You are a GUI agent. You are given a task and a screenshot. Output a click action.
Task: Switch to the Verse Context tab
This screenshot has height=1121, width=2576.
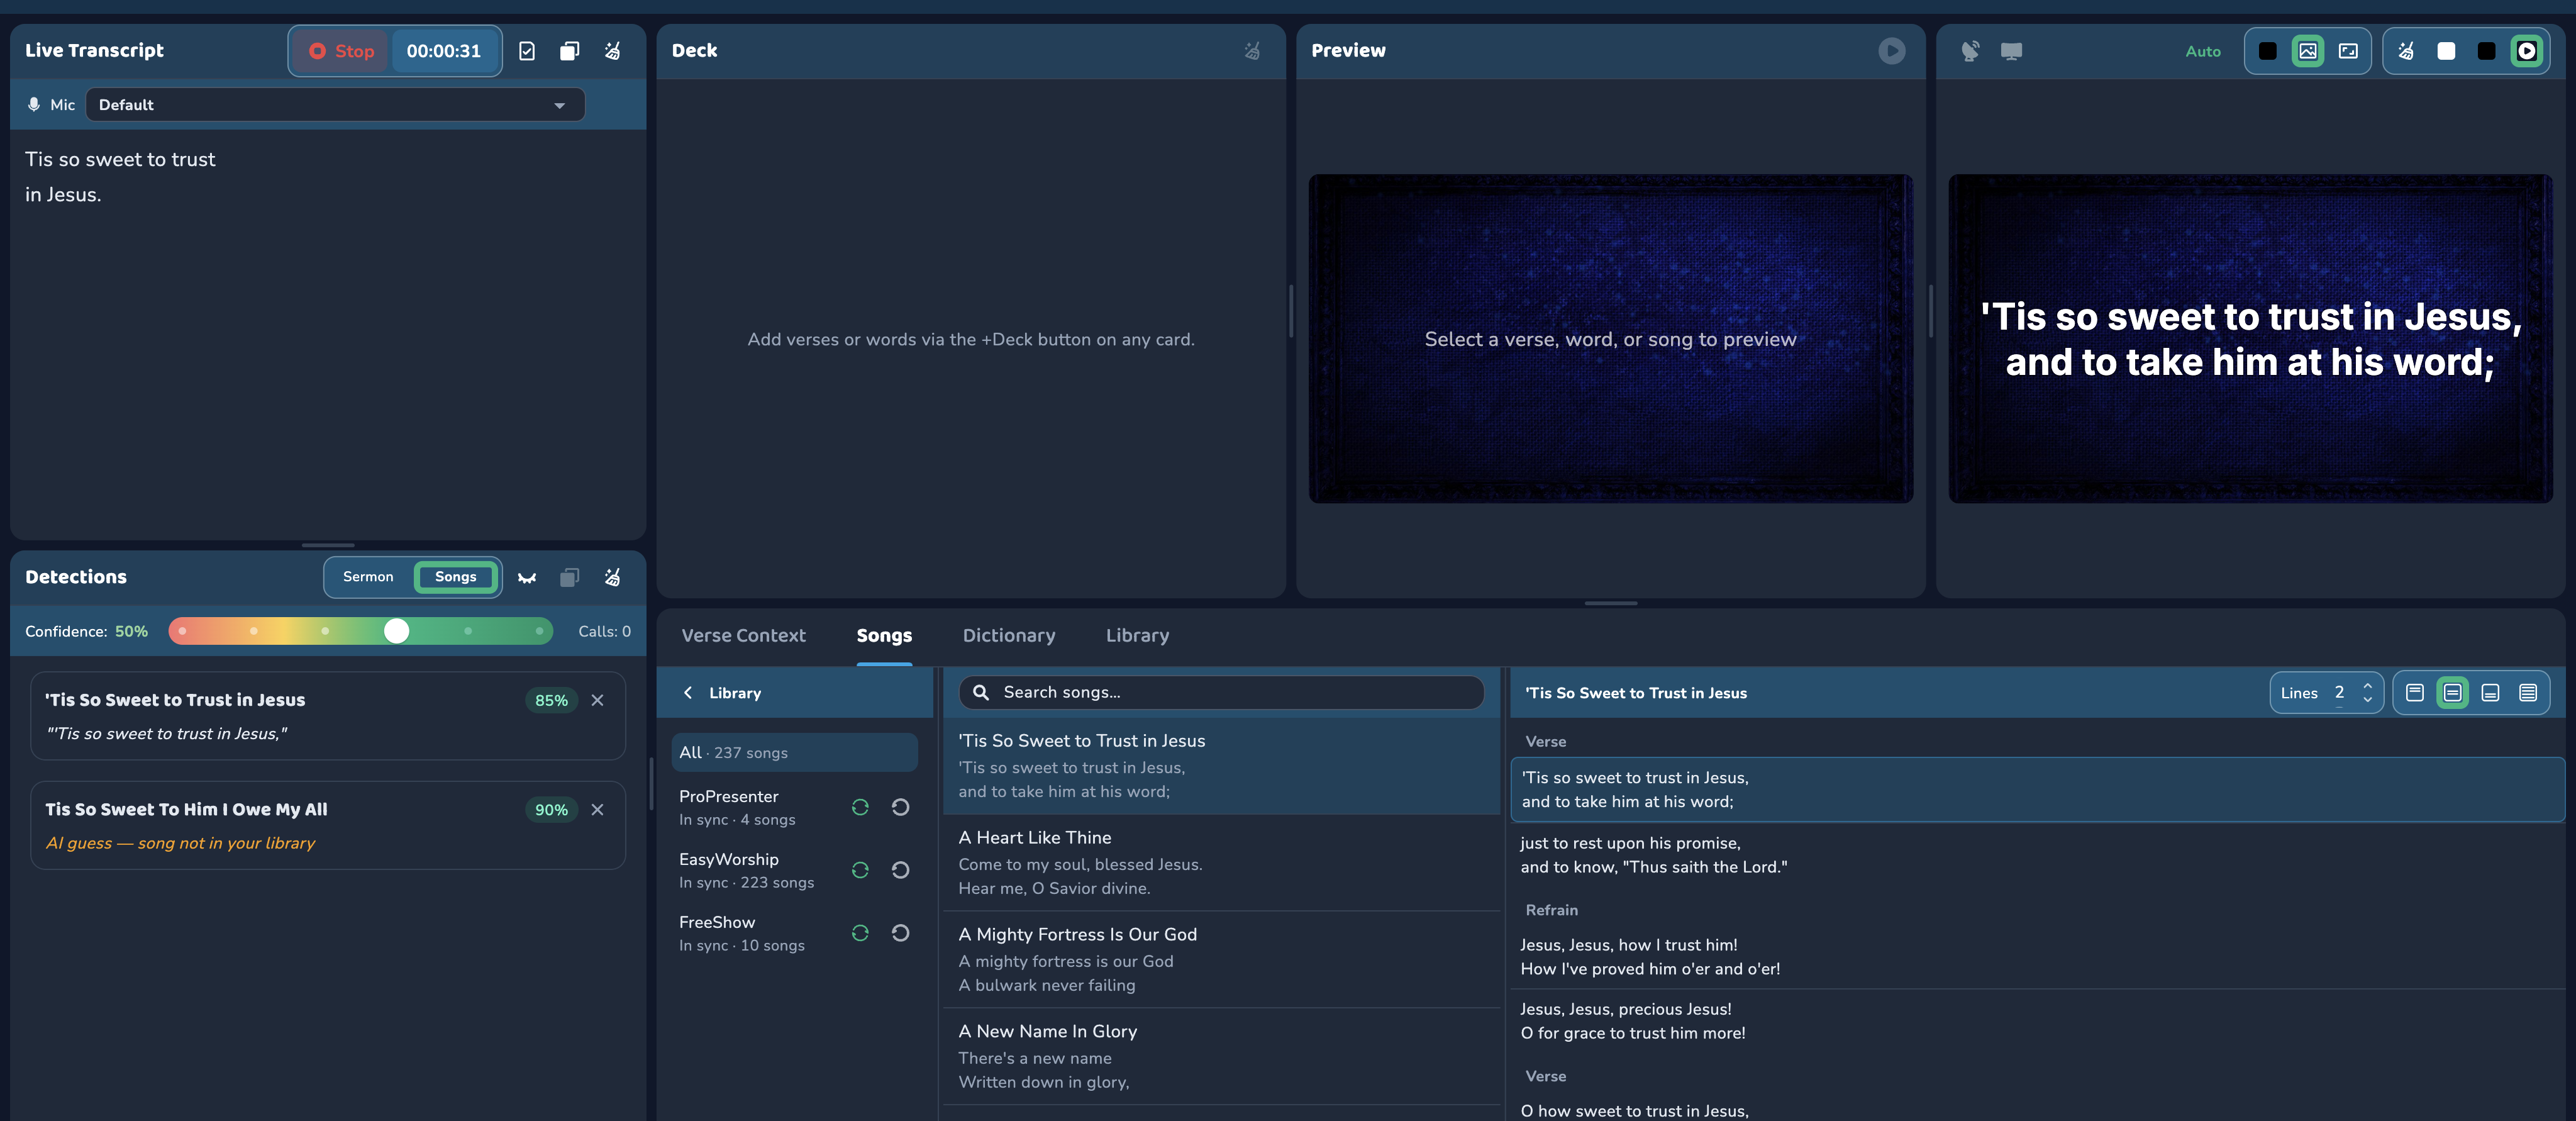pos(743,636)
